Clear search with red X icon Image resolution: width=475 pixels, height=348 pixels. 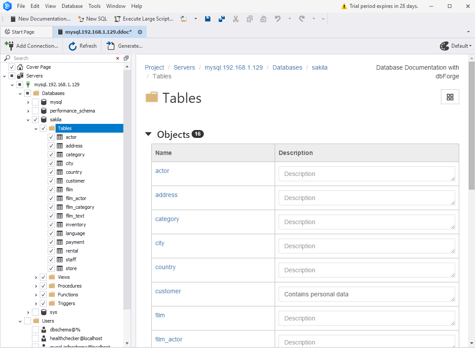[x=118, y=58]
